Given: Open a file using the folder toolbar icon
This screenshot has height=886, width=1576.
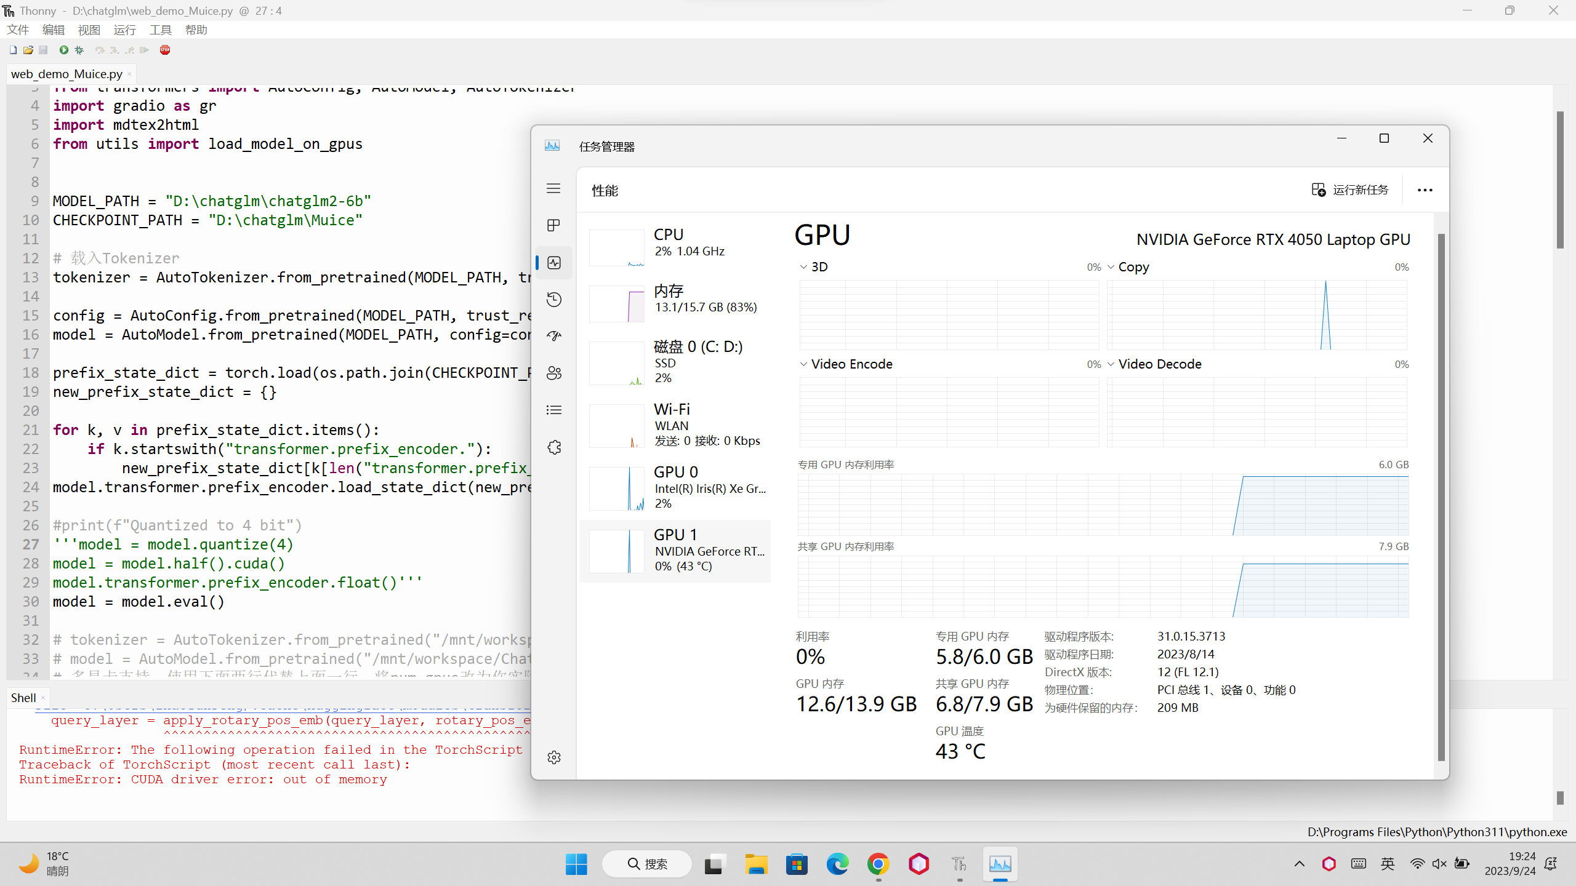Looking at the screenshot, I should tap(28, 50).
